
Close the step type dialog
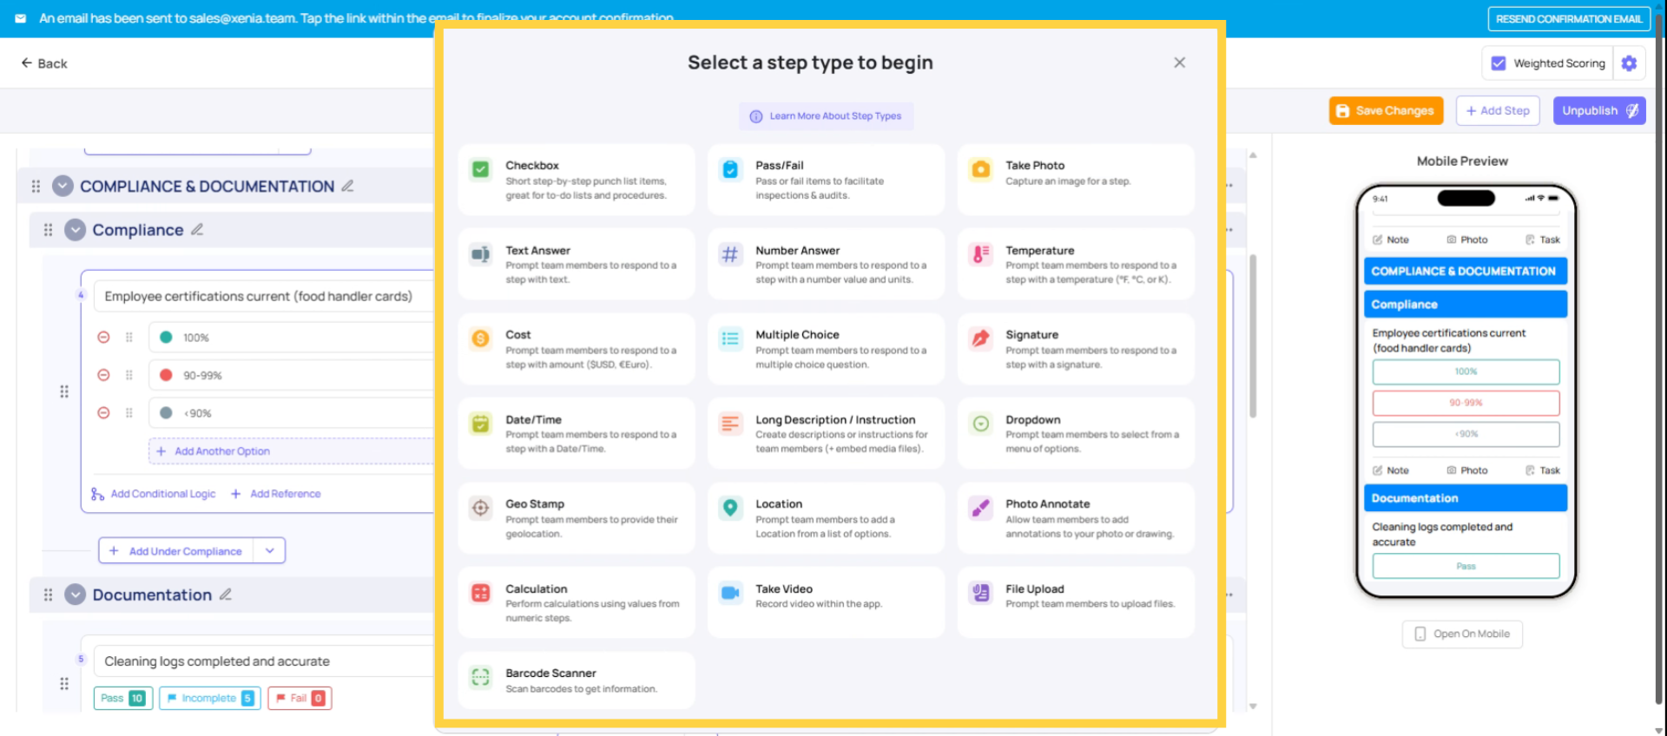[1179, 62]
